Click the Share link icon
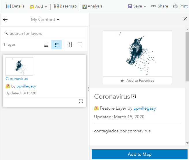The height and width of the screenshot is (160, 189). 160,6
